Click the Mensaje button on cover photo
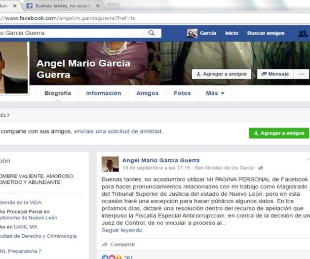The image size is (310, 259). 275,74
